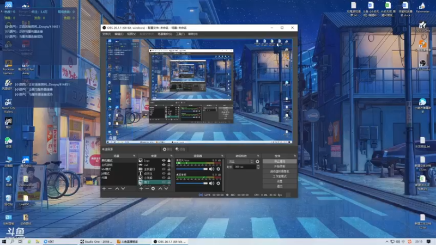The height and width of the screenshot is (245, 436).
Task: Undock the scenes panel using its header icon
Action: [x=134, y=156]
